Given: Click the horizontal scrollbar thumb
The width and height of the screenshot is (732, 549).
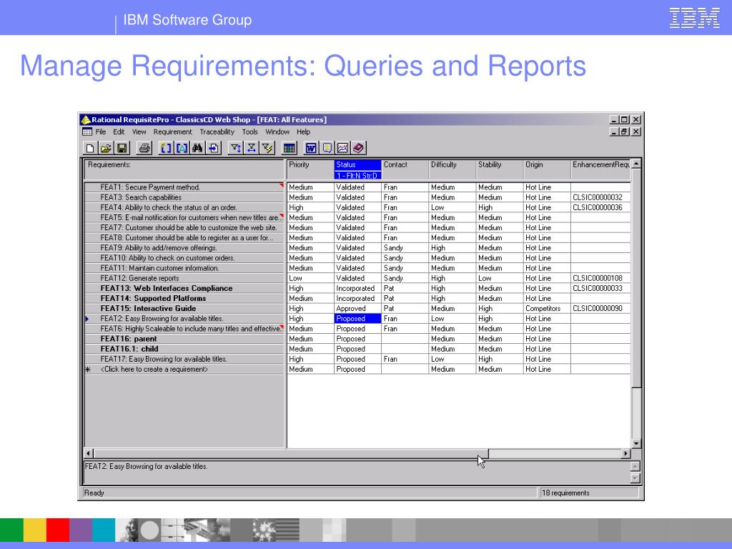Looking at the screenshot, I should (x=291, y=453).
